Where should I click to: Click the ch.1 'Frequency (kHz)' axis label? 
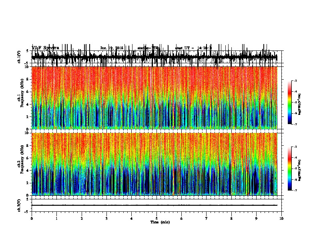coord(22,93)
